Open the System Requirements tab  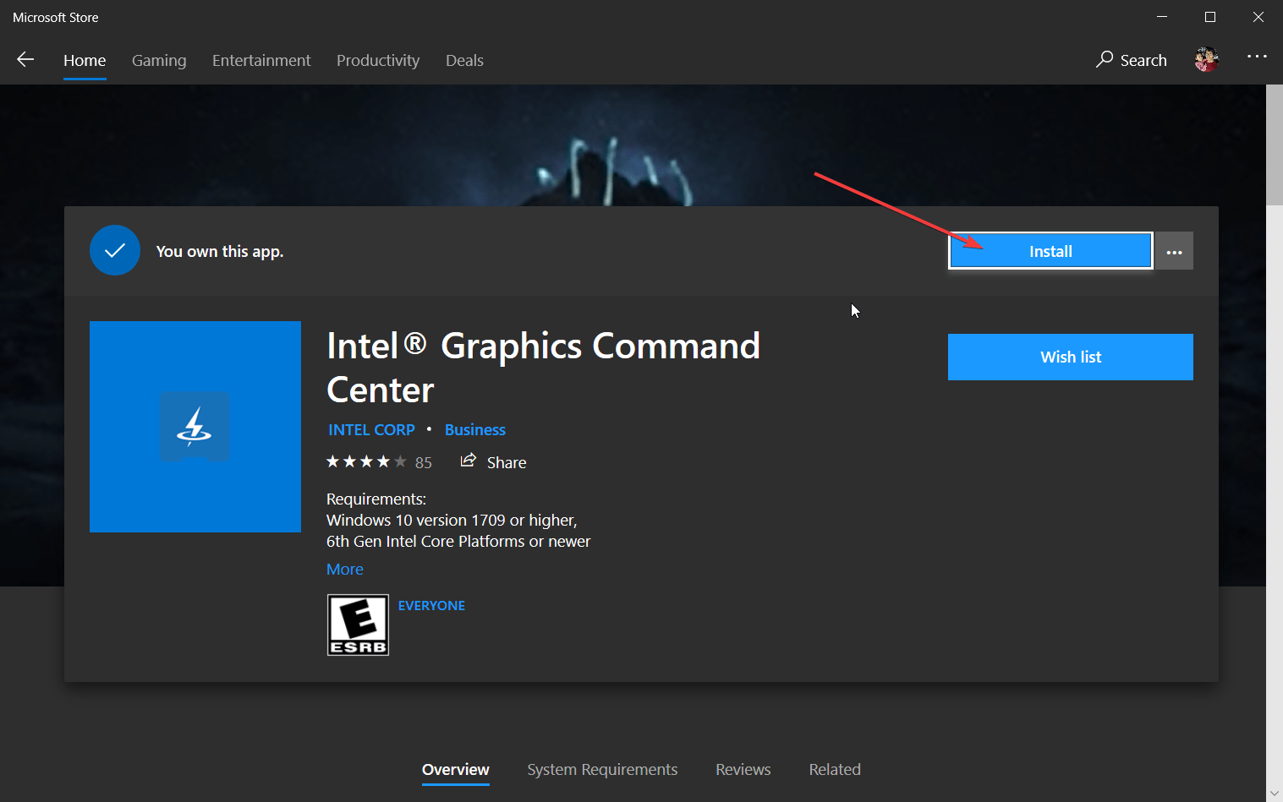[602, 769]
